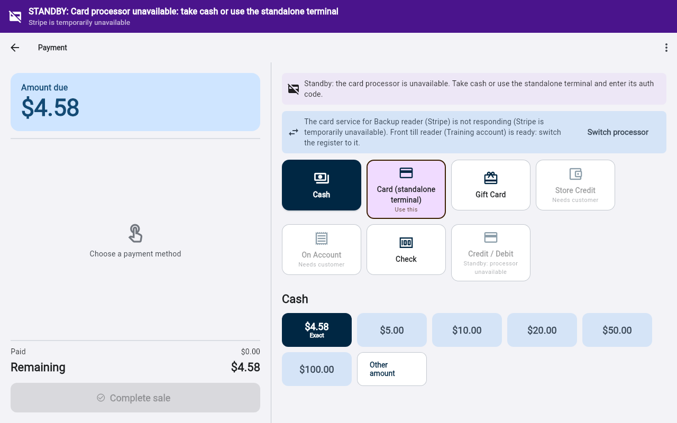
Task: Click the 'Choose a payment method' prompt text
Action: (x=135, y=254)
